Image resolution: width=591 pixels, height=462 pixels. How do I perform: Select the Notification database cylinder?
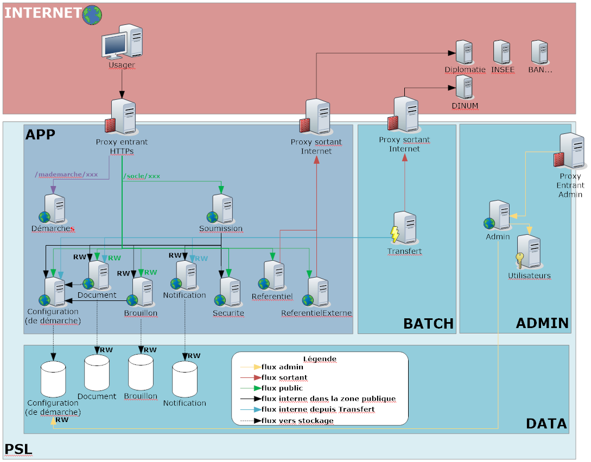click(184, 380)
